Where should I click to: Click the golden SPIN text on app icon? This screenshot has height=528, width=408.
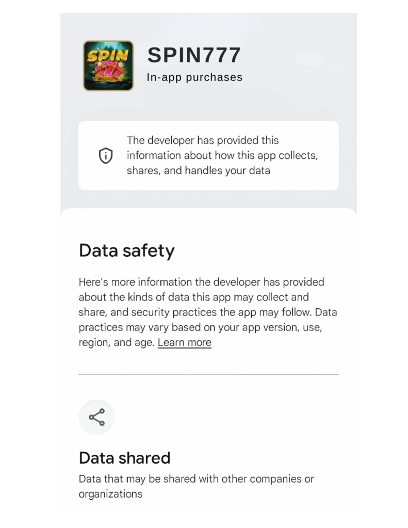(x=108, y=56)
